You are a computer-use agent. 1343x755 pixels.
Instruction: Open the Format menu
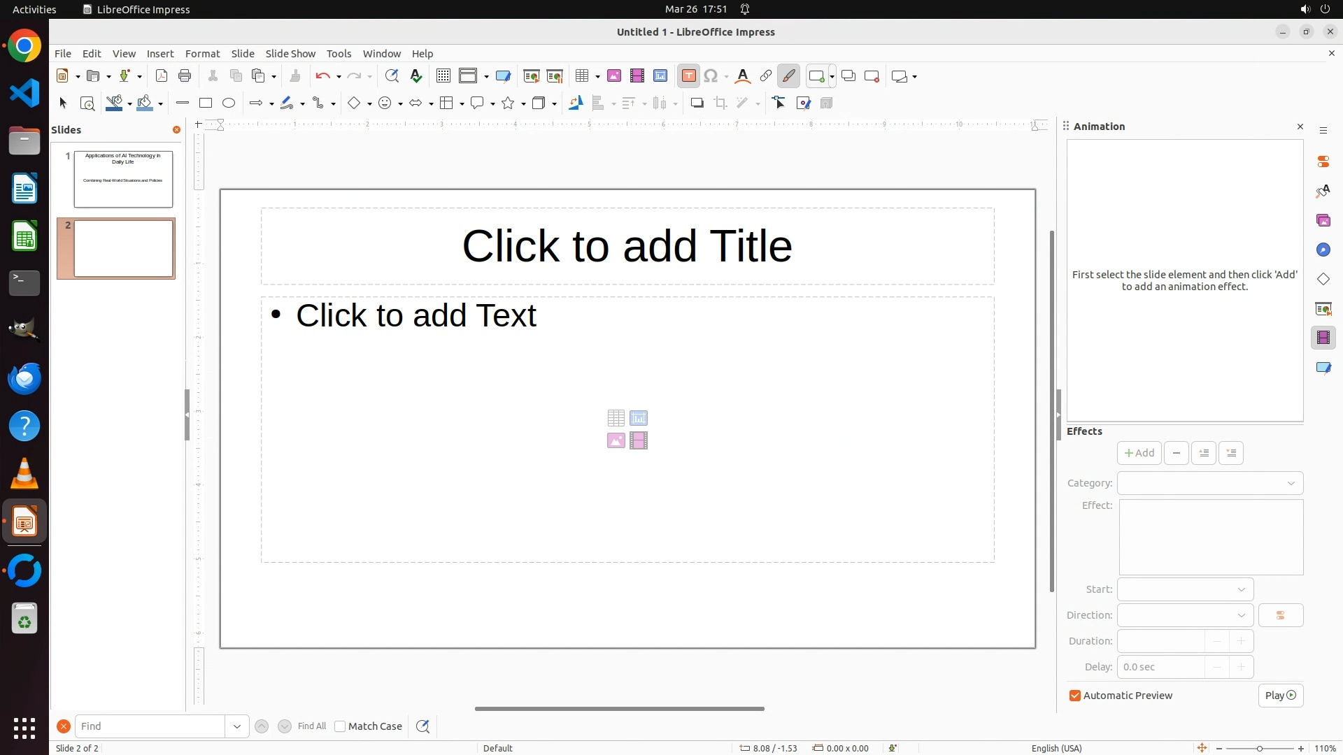pos(202,54)
